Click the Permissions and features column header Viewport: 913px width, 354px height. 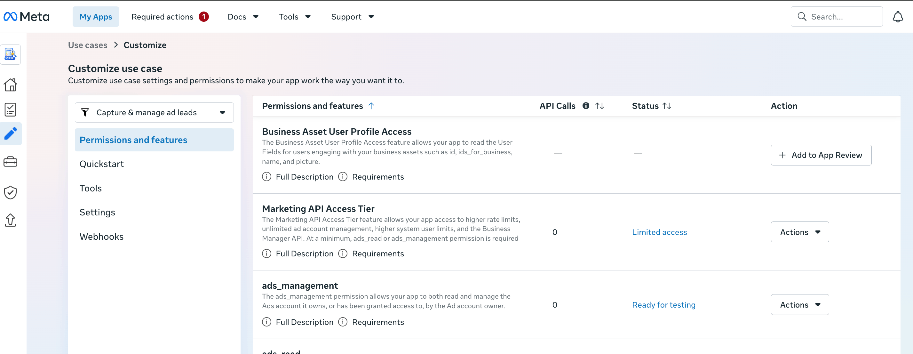point(312,106)
